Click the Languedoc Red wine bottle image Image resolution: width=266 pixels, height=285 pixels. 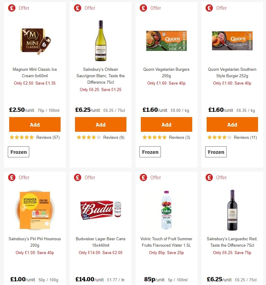point(232,210)
